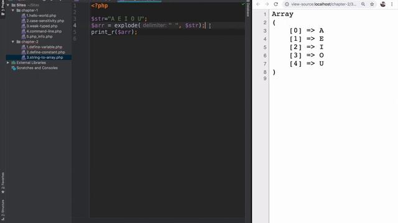Click the [3] => O output line

(307, 55)
